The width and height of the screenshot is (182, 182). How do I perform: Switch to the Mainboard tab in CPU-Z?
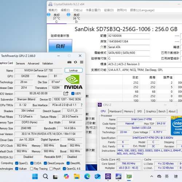coord(115,111)
